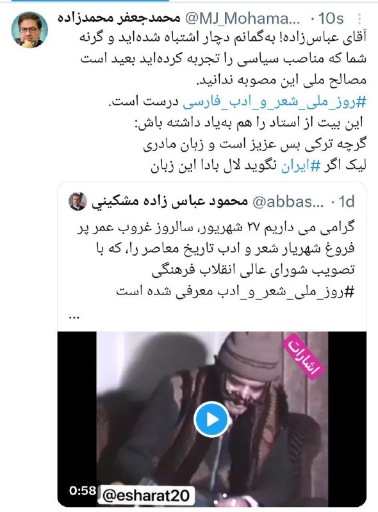Click the display name محمدجعفر محمدزاده
This screenshot has height=512, width=378.
[x=119, y=18]
